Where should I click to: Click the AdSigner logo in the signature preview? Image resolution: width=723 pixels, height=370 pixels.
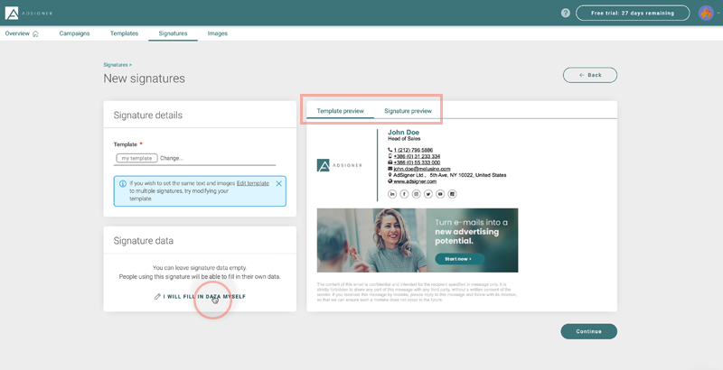pos(340,165)
